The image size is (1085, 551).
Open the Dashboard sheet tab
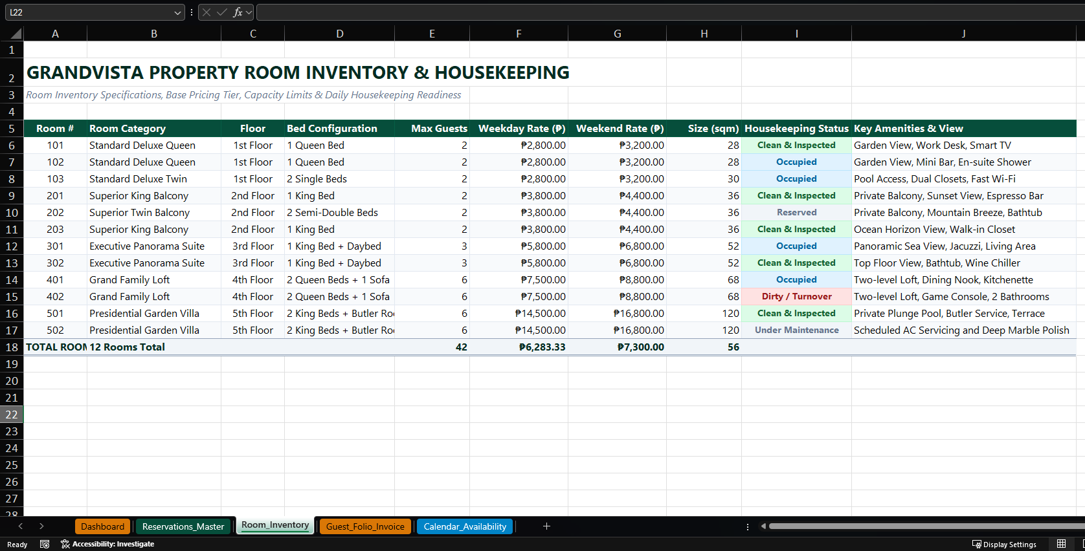pos(102,526)
